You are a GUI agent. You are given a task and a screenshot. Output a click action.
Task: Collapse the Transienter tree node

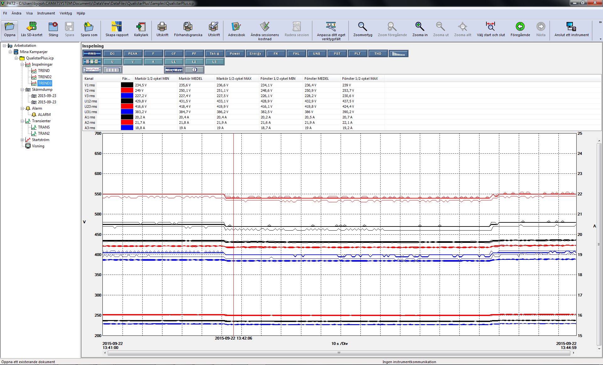(22, 121)
